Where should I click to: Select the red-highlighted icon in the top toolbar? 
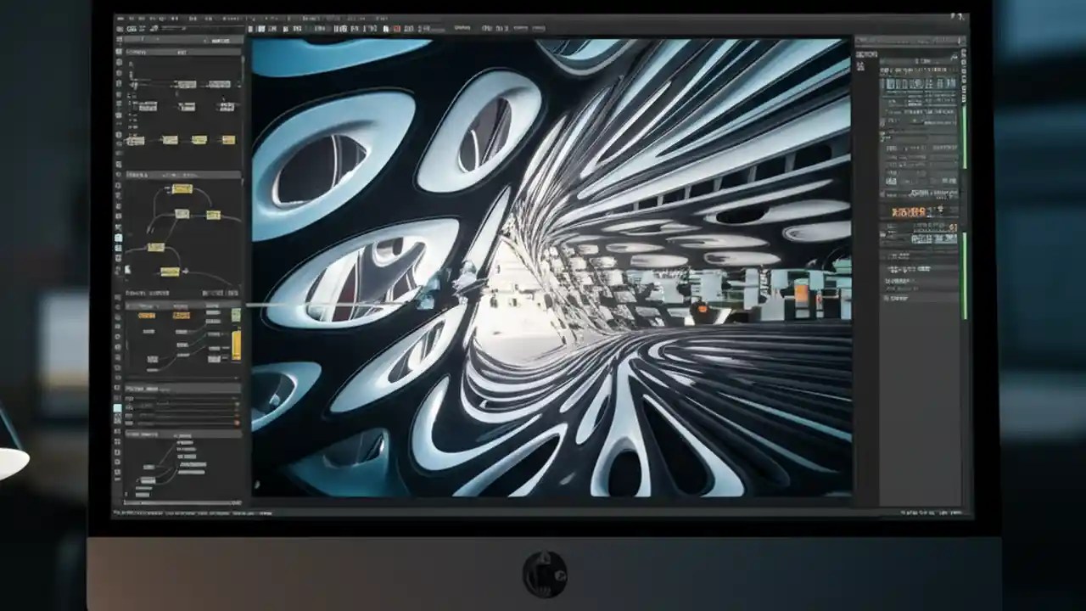(395, 27)
